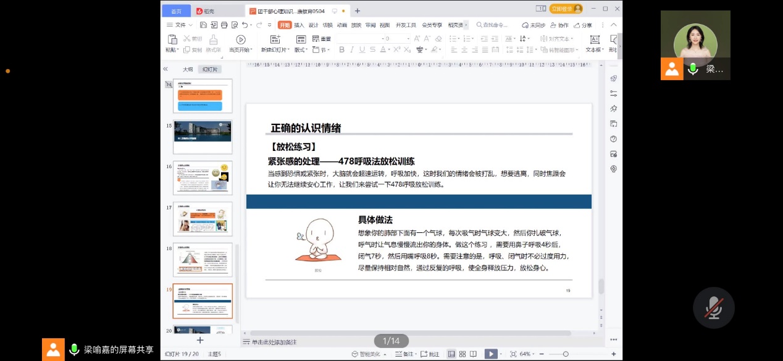
Task: Select slide 16 thumbnail
Action: (x=203, y=177)
